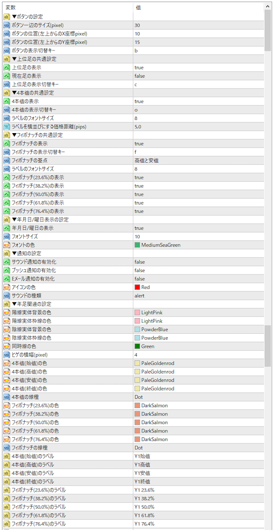The width and height of the screenshot is (274, 530).
Task: Select the ▼年月日/曜日表示の設定 section row
Action: 133,220
